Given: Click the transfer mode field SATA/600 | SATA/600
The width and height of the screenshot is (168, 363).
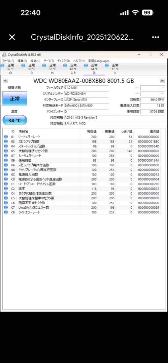Looking at the screenshot, I should click(86, 106).
